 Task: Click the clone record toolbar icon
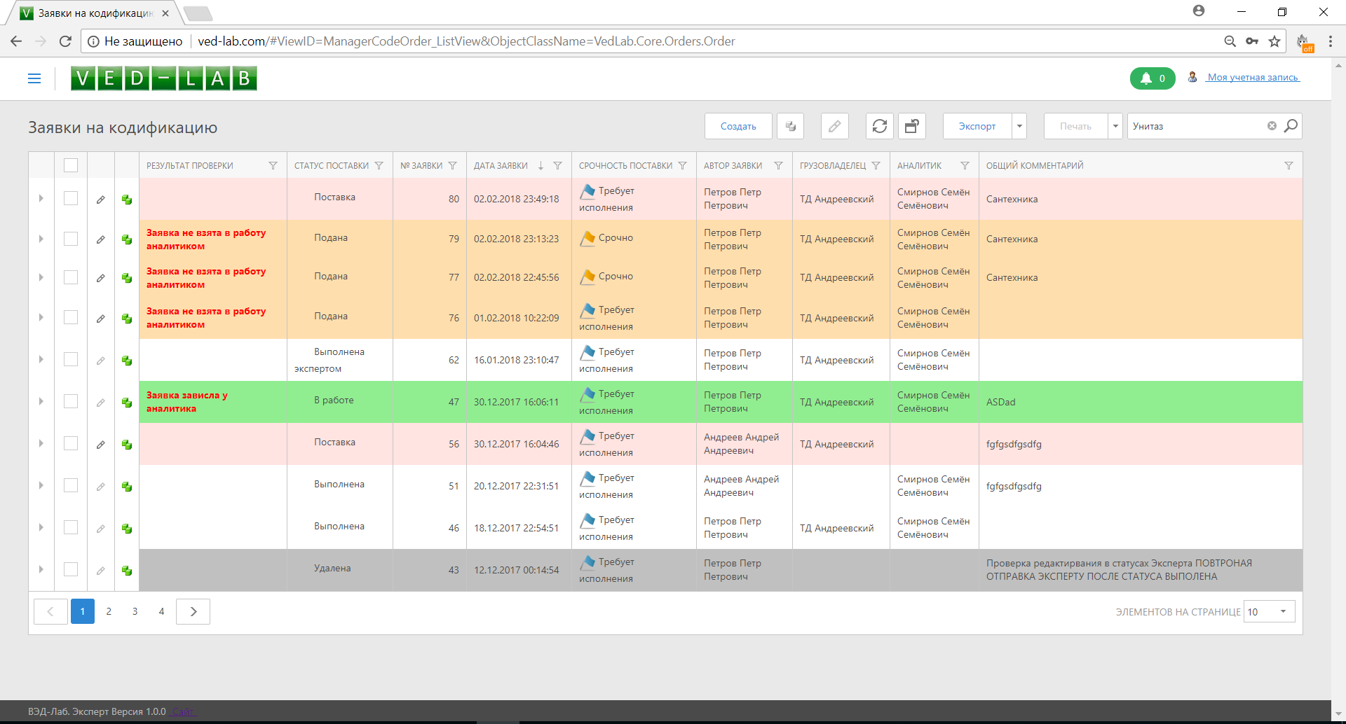pyautogui.click(x=790, y=126)
